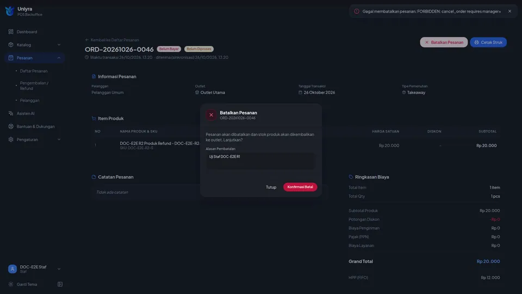Click the Takeaway fulfillment icon
Screen dimensions: 522x294
click(404, 93)
